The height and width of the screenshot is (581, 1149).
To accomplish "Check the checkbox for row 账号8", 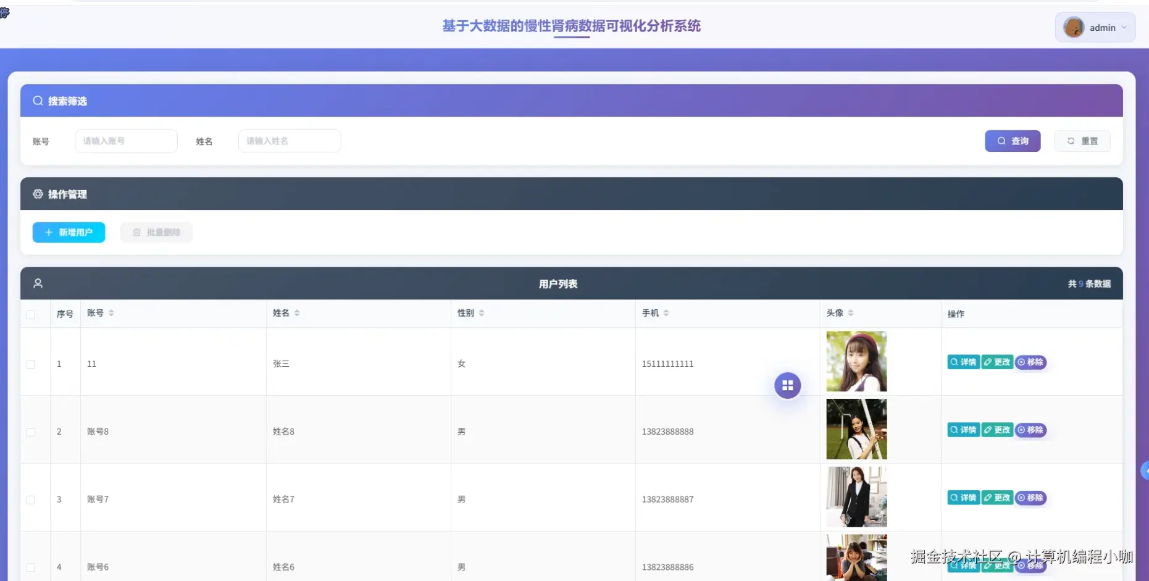I will [x=31, y=432].
